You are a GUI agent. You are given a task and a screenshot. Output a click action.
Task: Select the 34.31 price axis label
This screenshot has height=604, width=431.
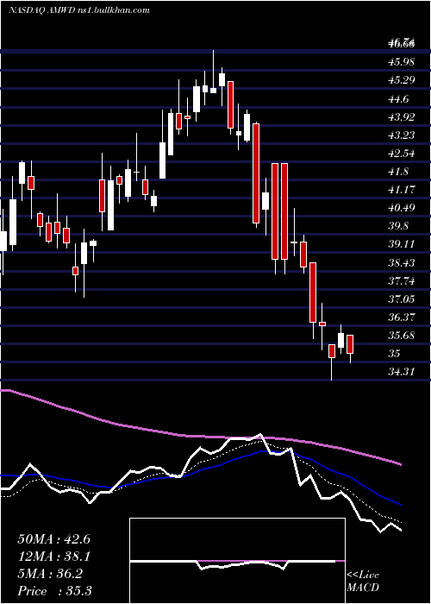[402, 372]
